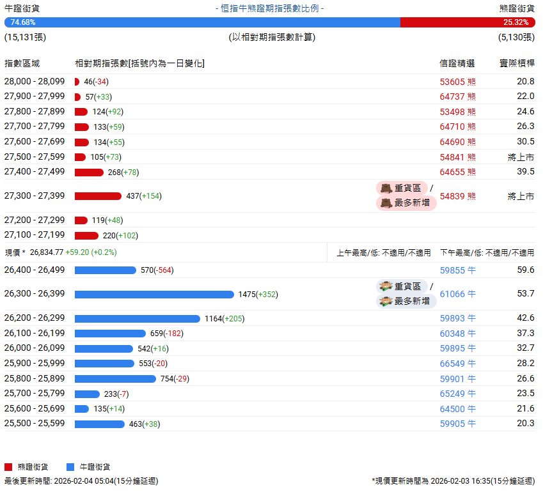Click the blue 牛證街貨 legend swatch

point(70,467)
